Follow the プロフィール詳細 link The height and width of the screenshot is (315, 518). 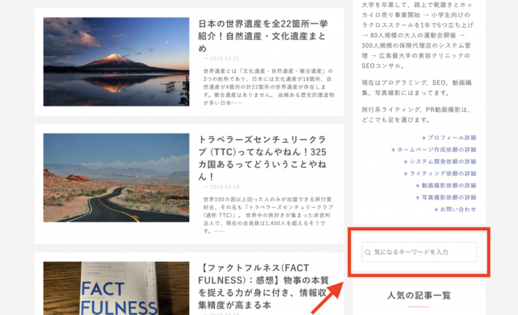pyautogui.click(x=452, y=137)
